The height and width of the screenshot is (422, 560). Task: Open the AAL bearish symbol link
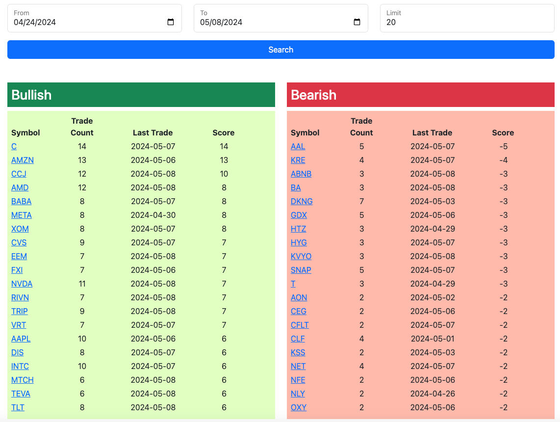point(298,147)
